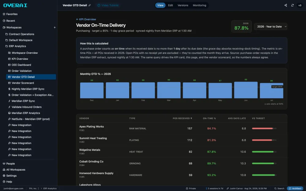Open Search in the status bar
The height and width of the screenshot is (191, 306).
click(279, 189)
